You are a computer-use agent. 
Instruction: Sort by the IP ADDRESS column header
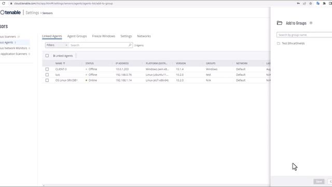click(x=122, y=63)
